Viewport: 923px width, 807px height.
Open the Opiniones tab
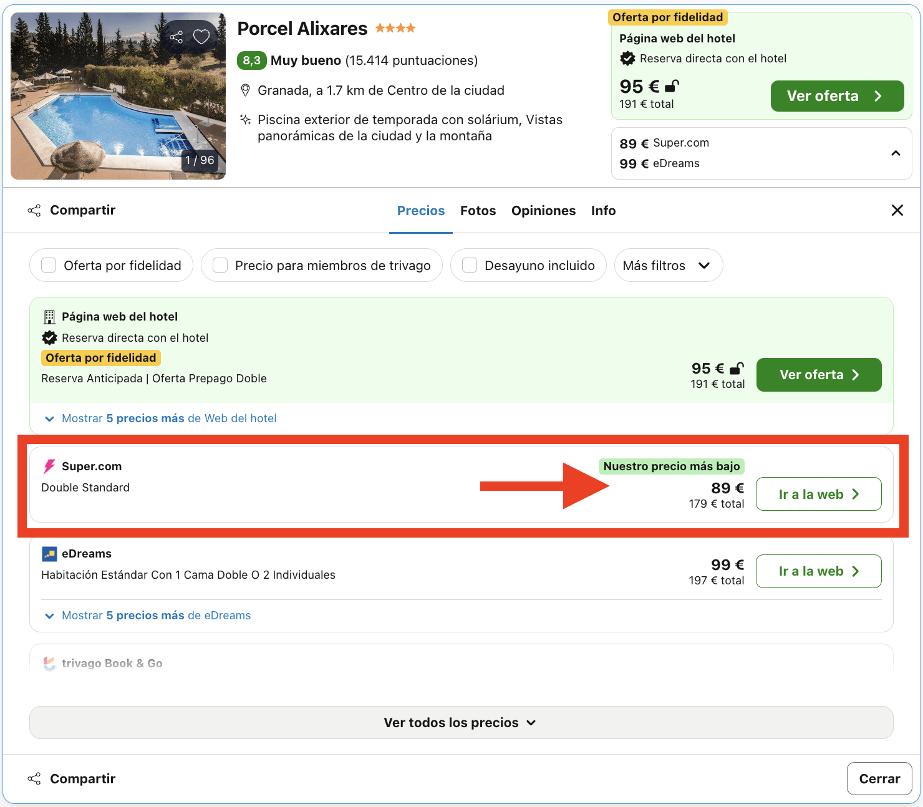pyautogui.click(x=543, y=211)
